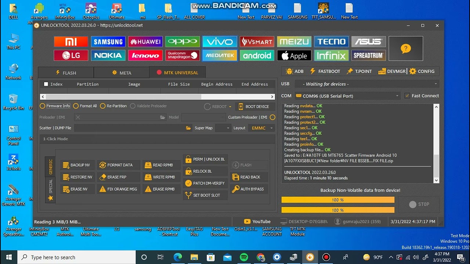
Task: Expand the REBOOT options arrow
Action: (230, 107)
